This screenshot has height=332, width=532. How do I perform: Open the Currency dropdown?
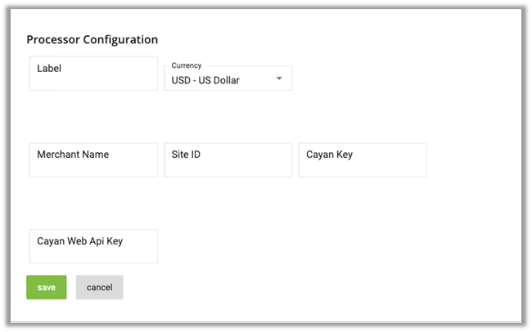click(228, 79)
